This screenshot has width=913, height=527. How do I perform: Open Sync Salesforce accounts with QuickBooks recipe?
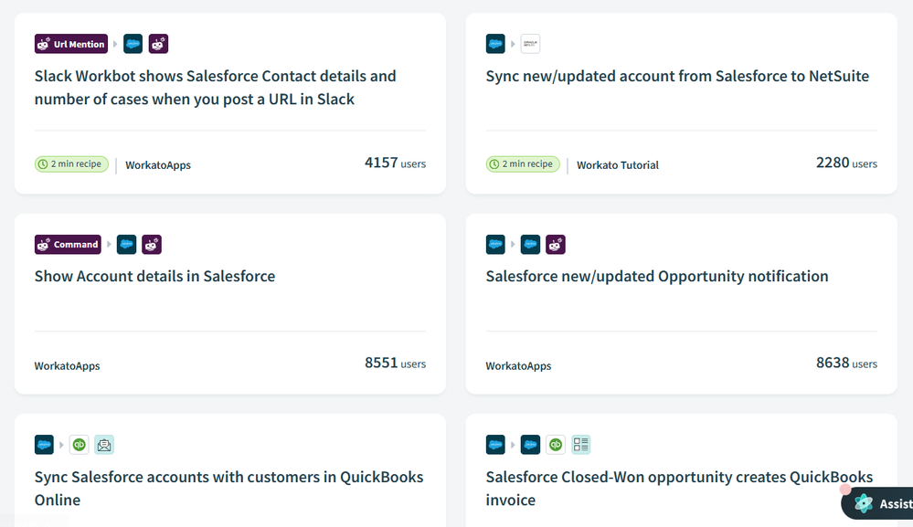(228, 488)
